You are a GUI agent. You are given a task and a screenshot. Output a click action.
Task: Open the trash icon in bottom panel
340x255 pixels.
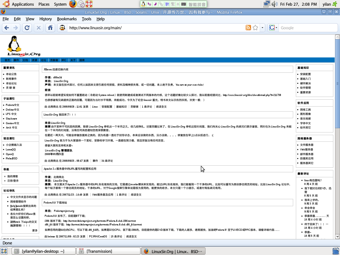pyautogui.click(x=336, y=251)
